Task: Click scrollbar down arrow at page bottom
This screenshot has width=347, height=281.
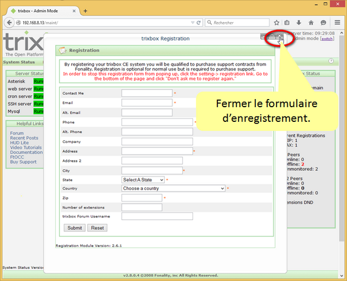Action: (342, 276)
